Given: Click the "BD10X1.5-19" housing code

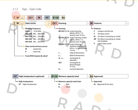Looking at the screenshot, I should [64, 31].
